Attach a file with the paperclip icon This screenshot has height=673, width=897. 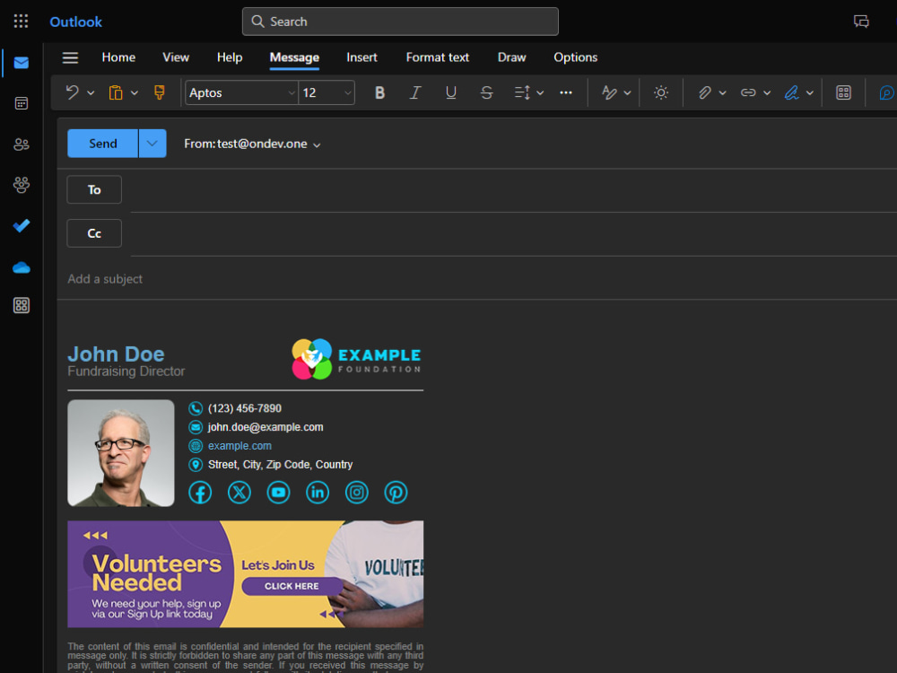point(705,92)
